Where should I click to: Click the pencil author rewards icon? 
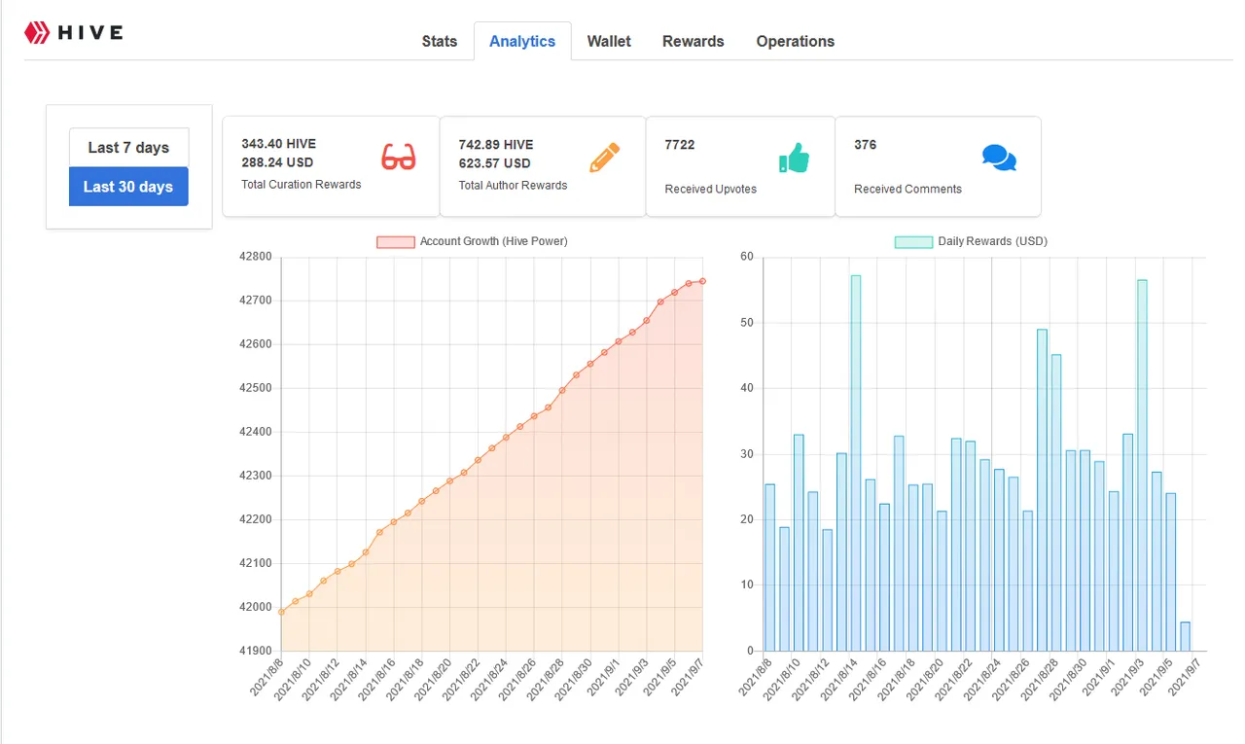click(604, 157)
